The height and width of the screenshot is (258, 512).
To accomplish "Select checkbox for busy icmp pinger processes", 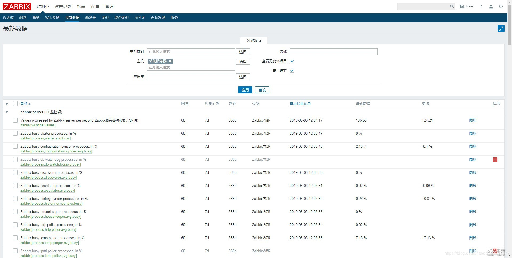I will [15, 238].
